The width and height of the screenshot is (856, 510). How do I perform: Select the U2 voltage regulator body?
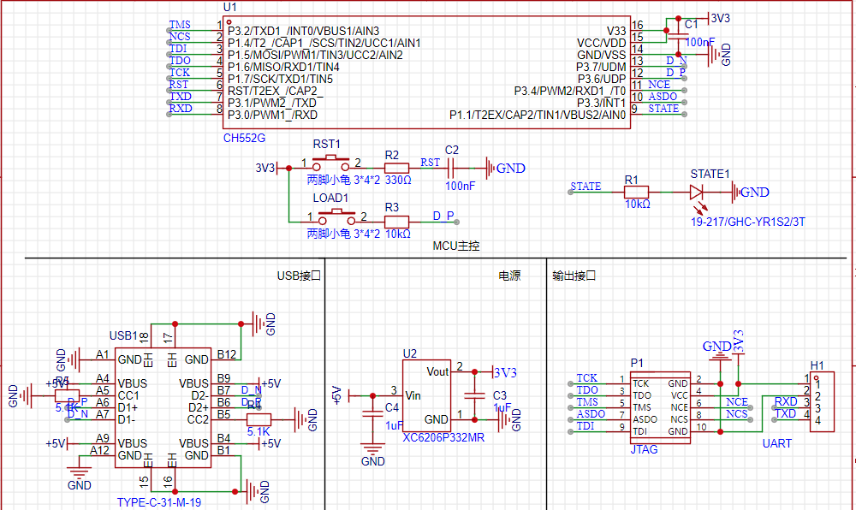430,395
